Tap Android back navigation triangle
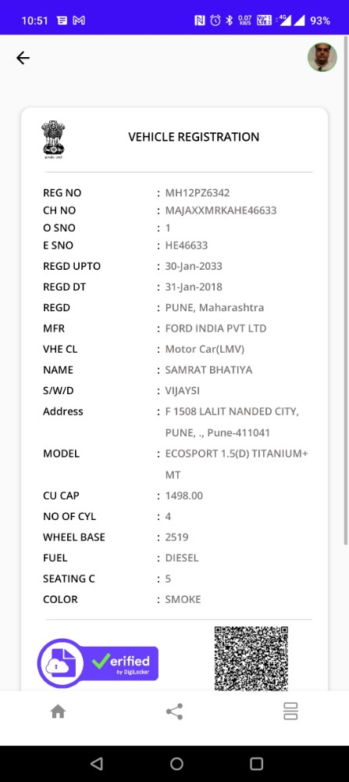The width and height of the screenshot is (349, 782). 97,763
